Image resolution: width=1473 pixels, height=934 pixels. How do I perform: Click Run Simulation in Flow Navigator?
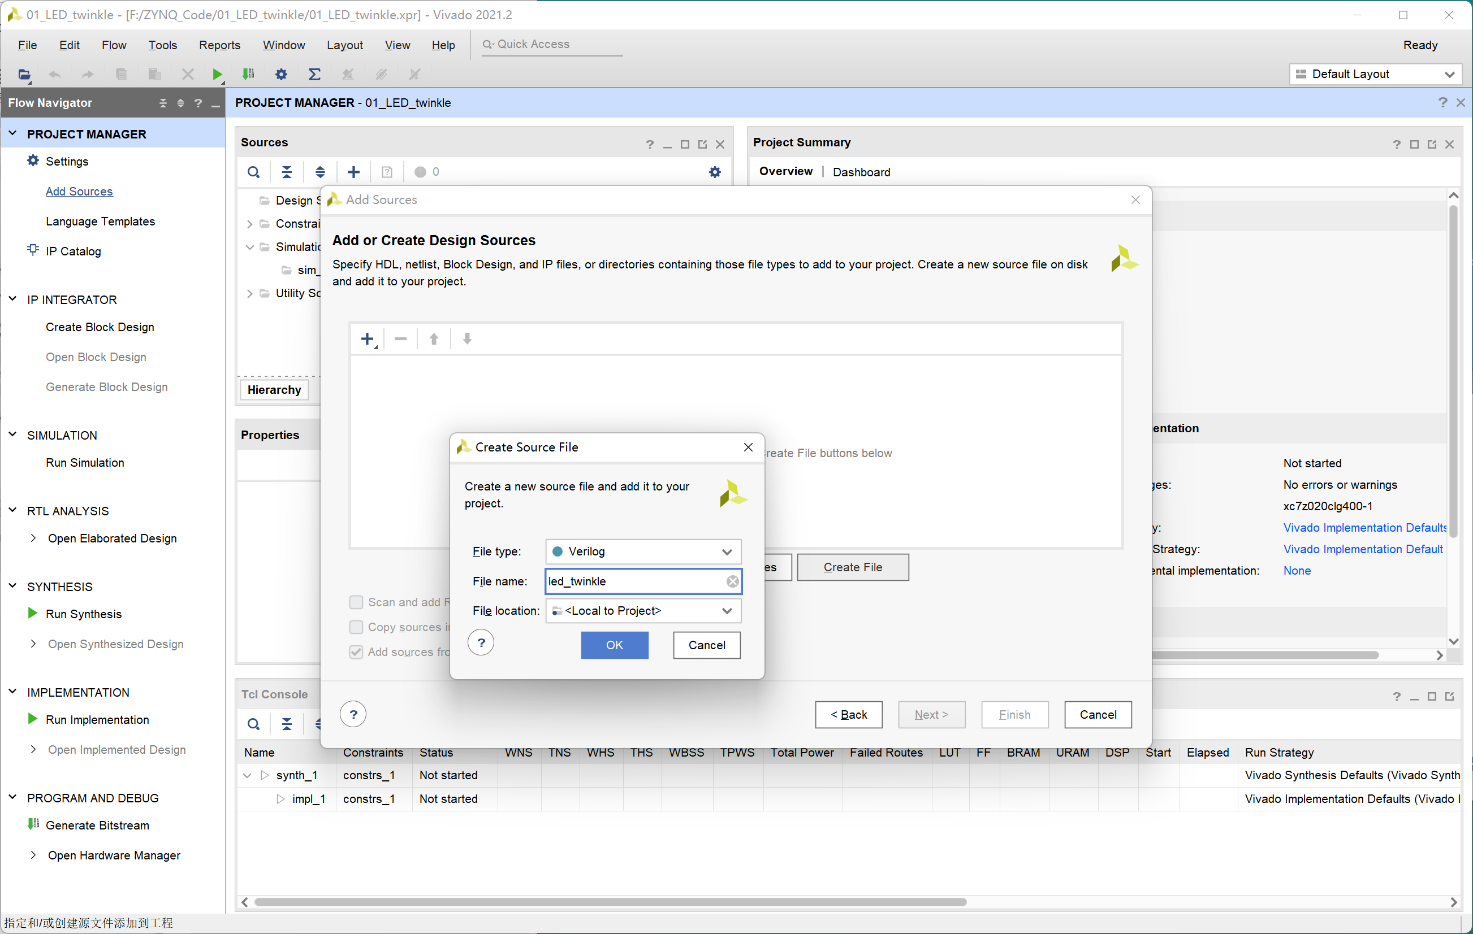[x=84, y=463]
